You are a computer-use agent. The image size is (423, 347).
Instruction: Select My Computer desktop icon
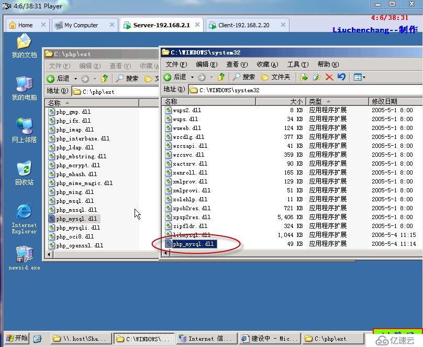click(24, 88)
